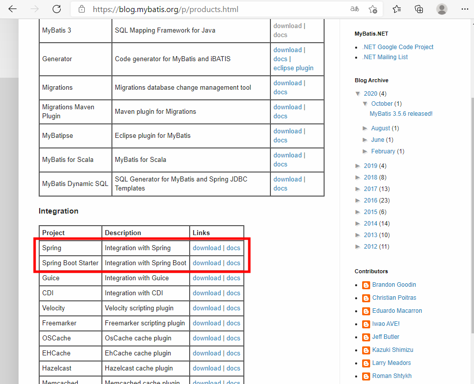
Task: Open Kazuki Shimizu contributor profile link
Action: click(x=393, y=350)
